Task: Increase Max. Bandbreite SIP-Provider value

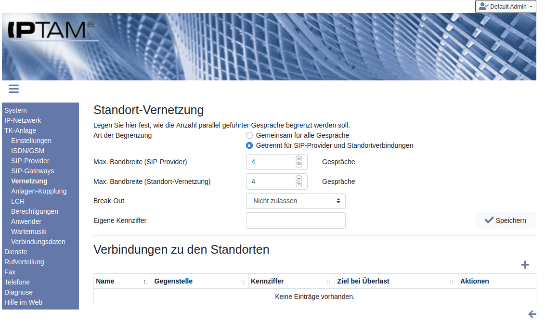Action: [x=298, y=158]
